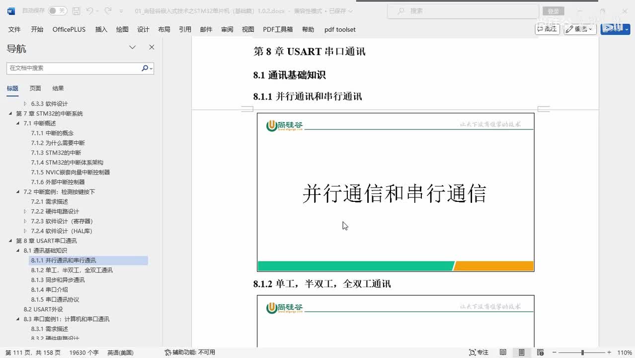Select the 标题 (Headings) navigation tab
The width and height of the screenshot is (635, 358).
[12, 89]
